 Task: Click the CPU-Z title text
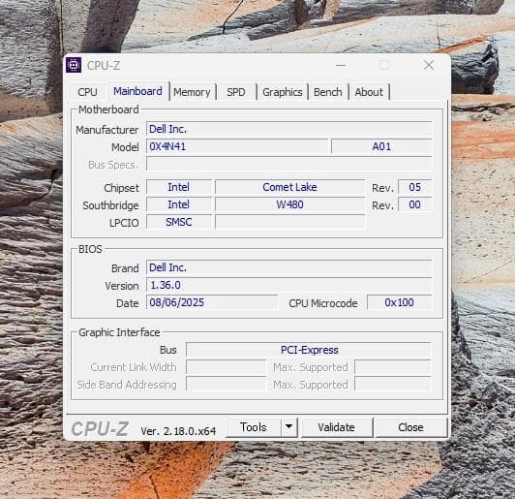pyautogui.click(x=104, y=66)
